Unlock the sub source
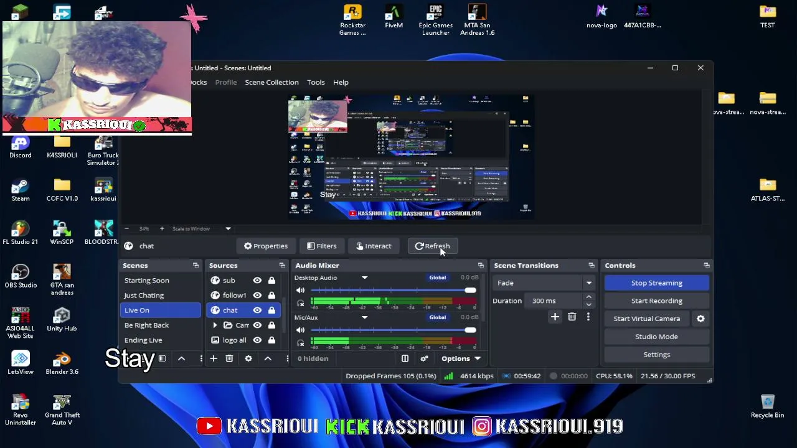Image resolution: width=797 pixels, height=448 pixels. pyautogui.click(x=271, y=281)
